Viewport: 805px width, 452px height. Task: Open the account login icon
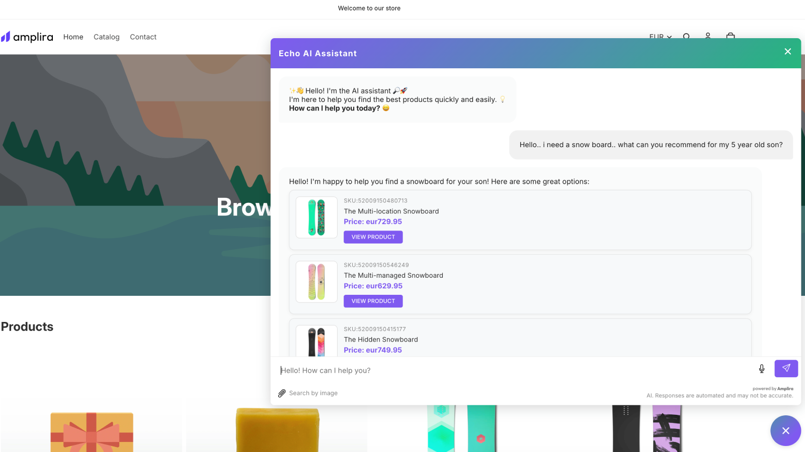pos(708,36)
